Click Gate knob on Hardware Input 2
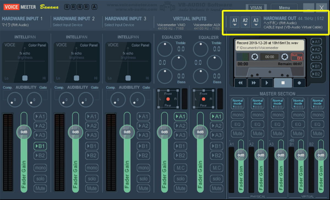The height and width of the screenshot is (200, 330). tap(86, 100)
